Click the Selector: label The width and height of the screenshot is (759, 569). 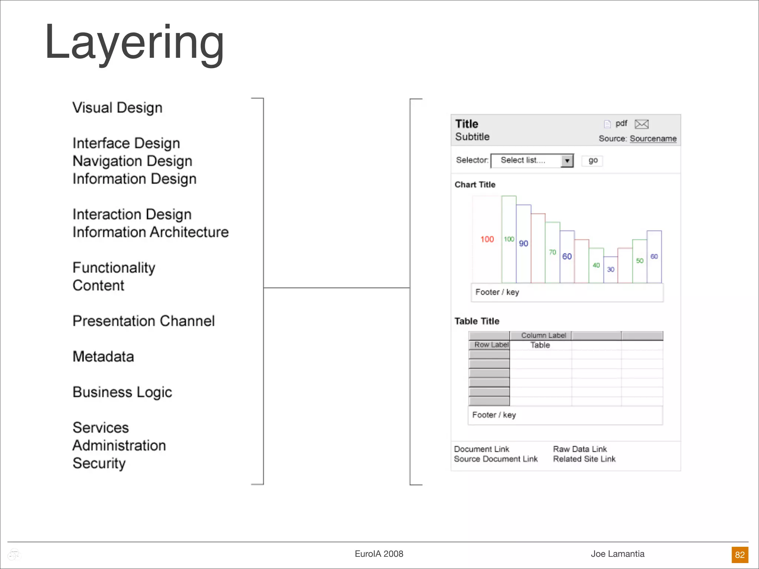tap(472, 160)
